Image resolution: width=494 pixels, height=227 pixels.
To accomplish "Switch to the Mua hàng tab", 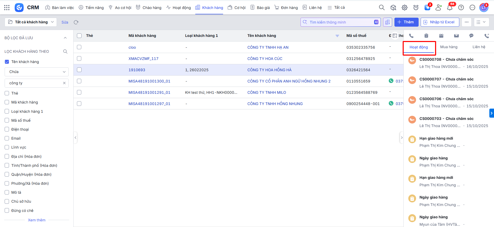I will (x=449, y=47).
